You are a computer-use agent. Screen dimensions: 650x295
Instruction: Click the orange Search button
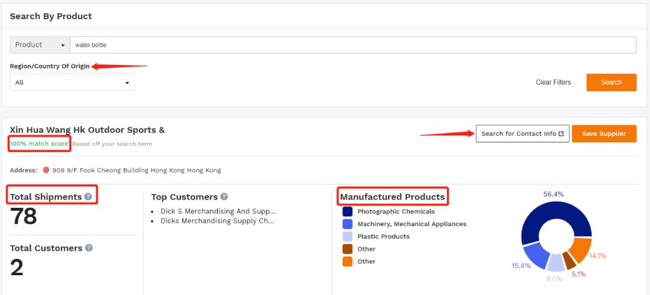coord(611,82)
